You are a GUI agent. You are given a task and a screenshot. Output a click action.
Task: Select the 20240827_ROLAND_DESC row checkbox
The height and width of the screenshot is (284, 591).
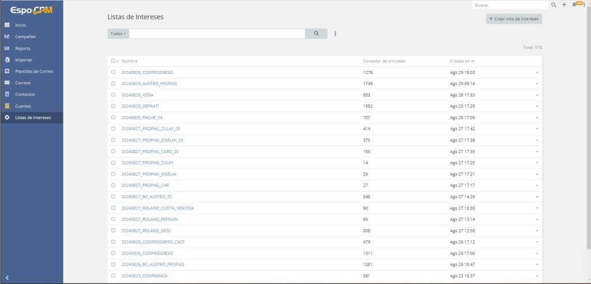114,231
